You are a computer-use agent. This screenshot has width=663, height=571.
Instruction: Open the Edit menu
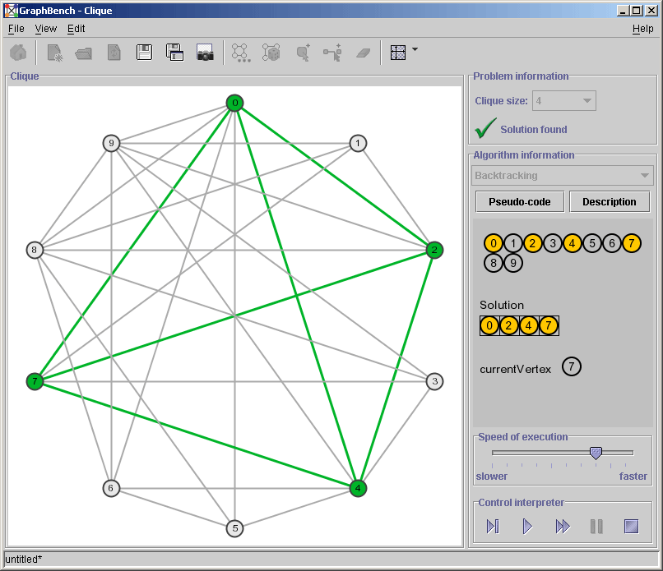click(76, 29)
